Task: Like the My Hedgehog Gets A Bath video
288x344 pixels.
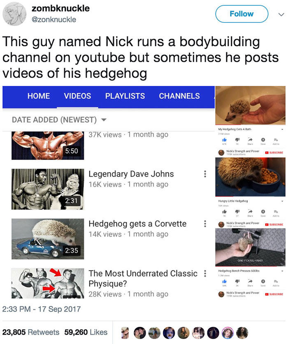Action: [224, 140]
